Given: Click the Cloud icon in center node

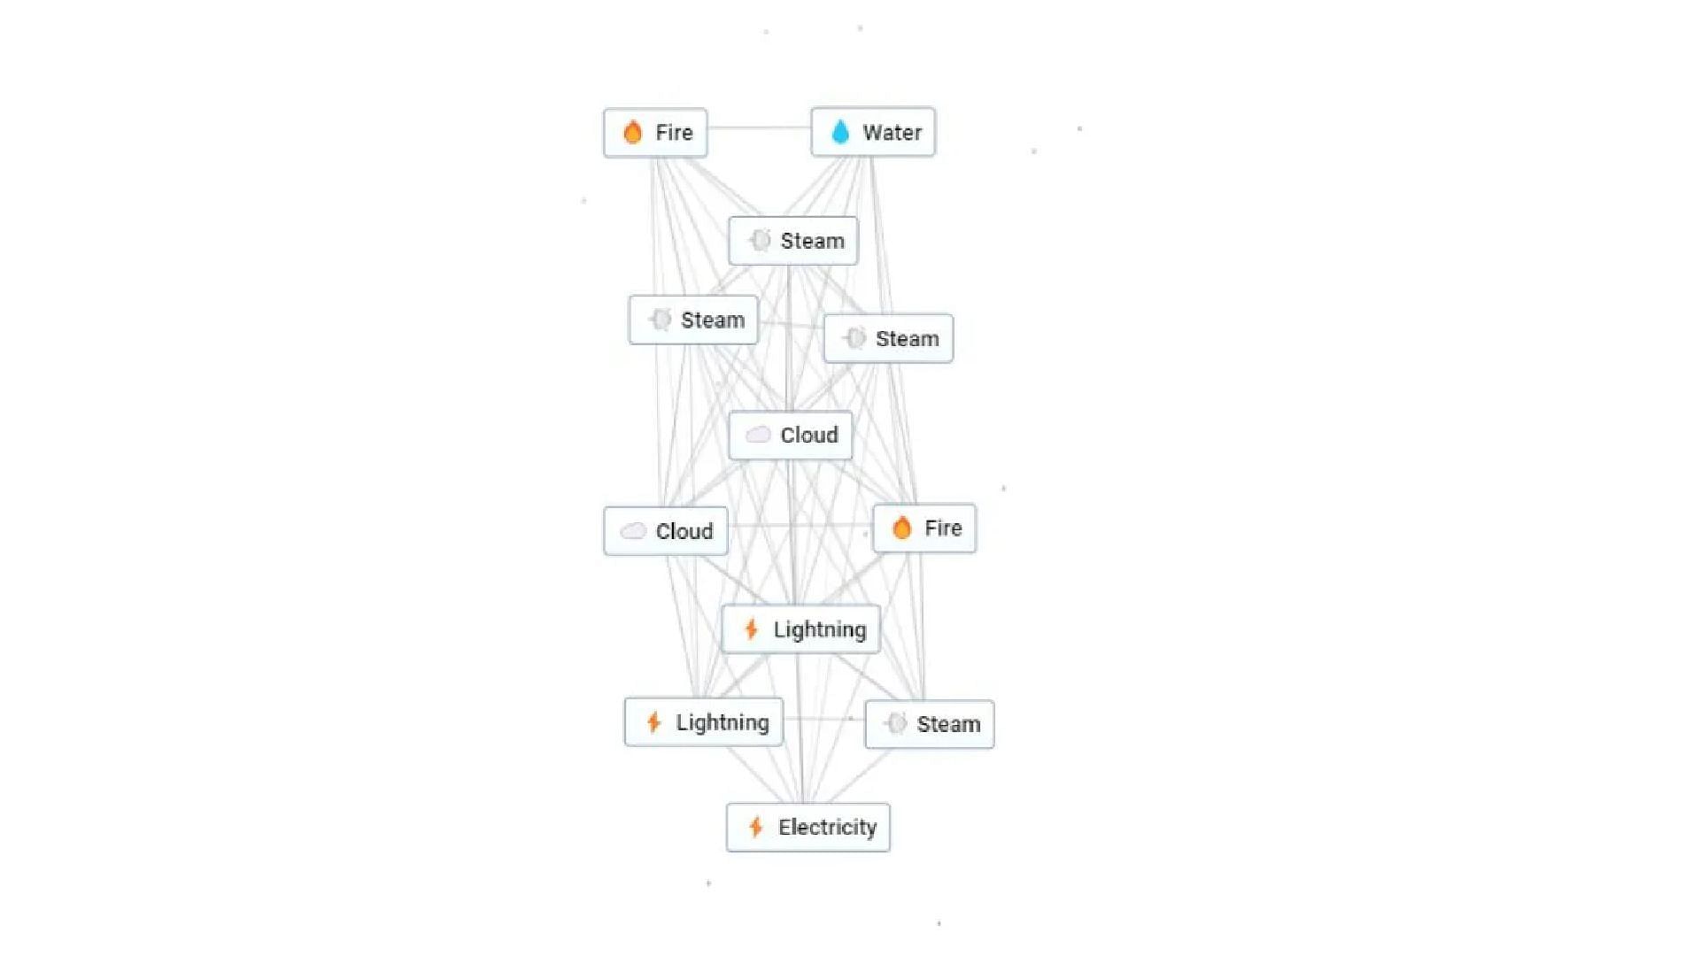Looking at the screenshot, I should (x=758, y=435).
